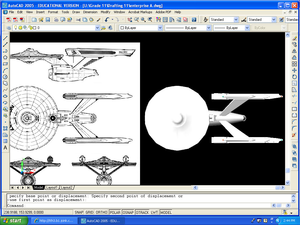Viewport: 300px width, 225px height.
Task: Switch to the browser taskbar button
Action: tap(54, 221)
